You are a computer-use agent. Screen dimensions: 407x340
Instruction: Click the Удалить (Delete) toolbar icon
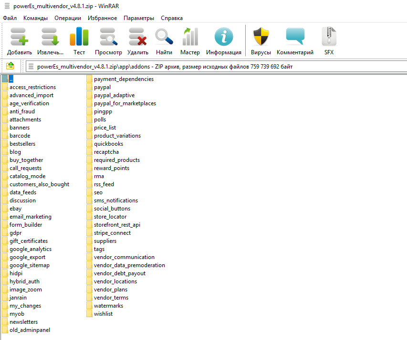(137, 37)
